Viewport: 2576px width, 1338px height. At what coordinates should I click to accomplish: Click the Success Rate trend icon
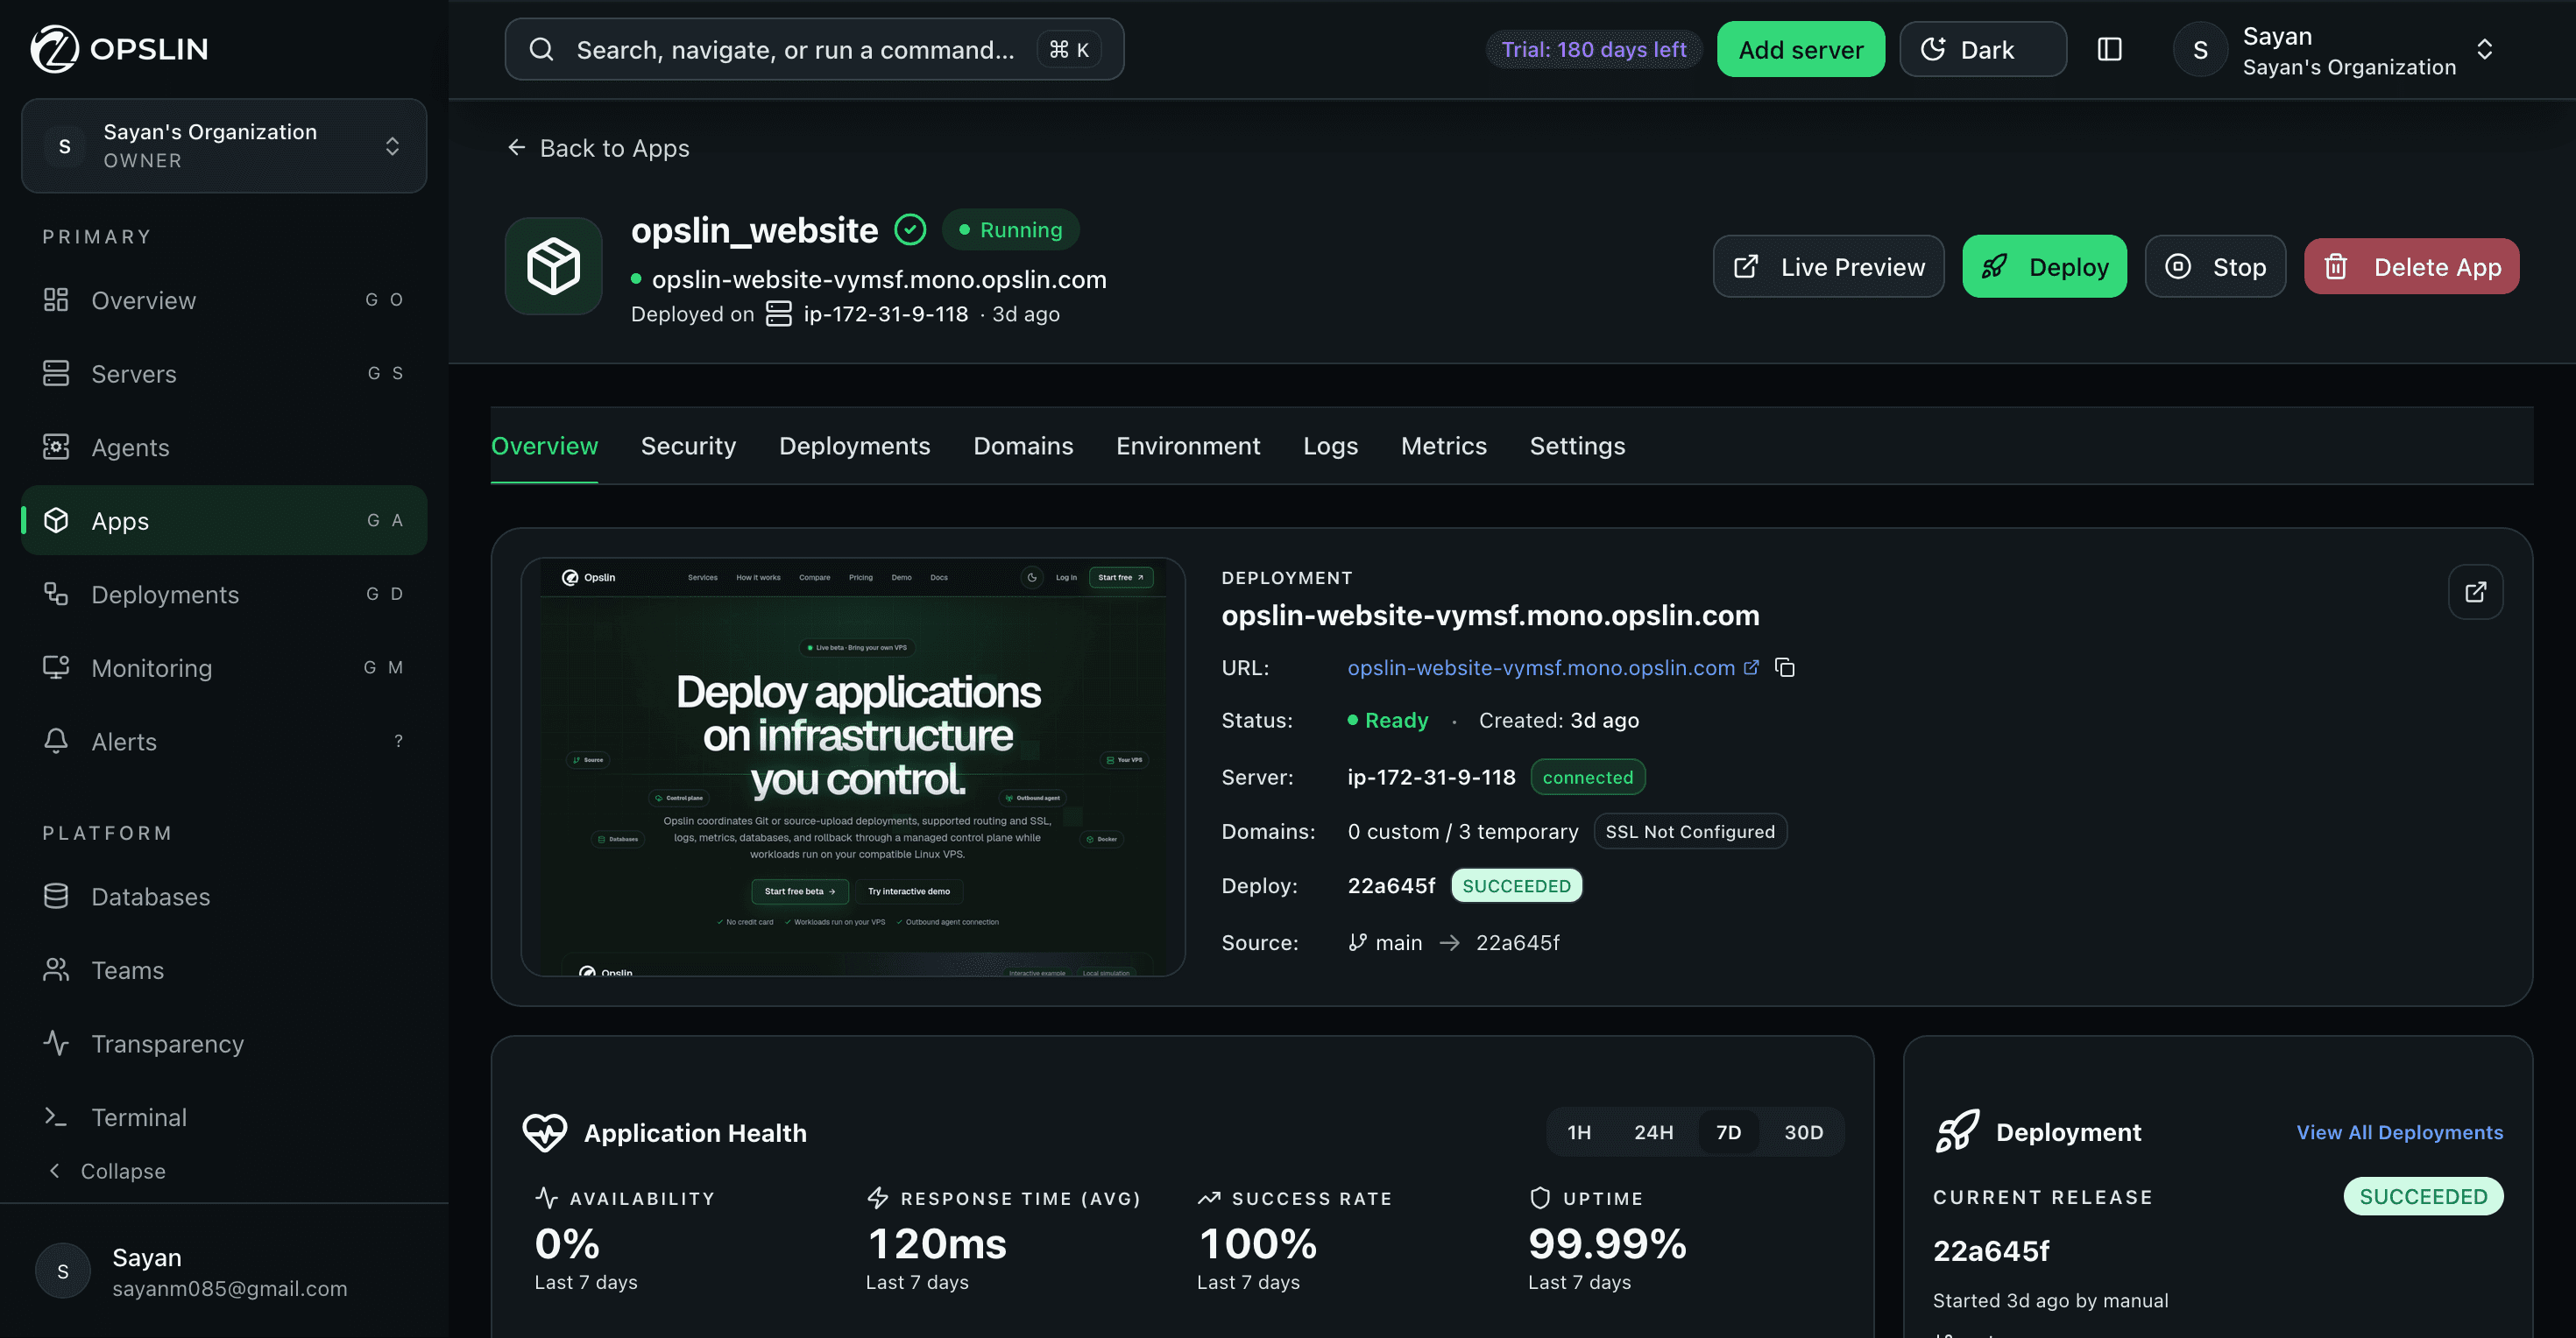click(1209, 1197)
